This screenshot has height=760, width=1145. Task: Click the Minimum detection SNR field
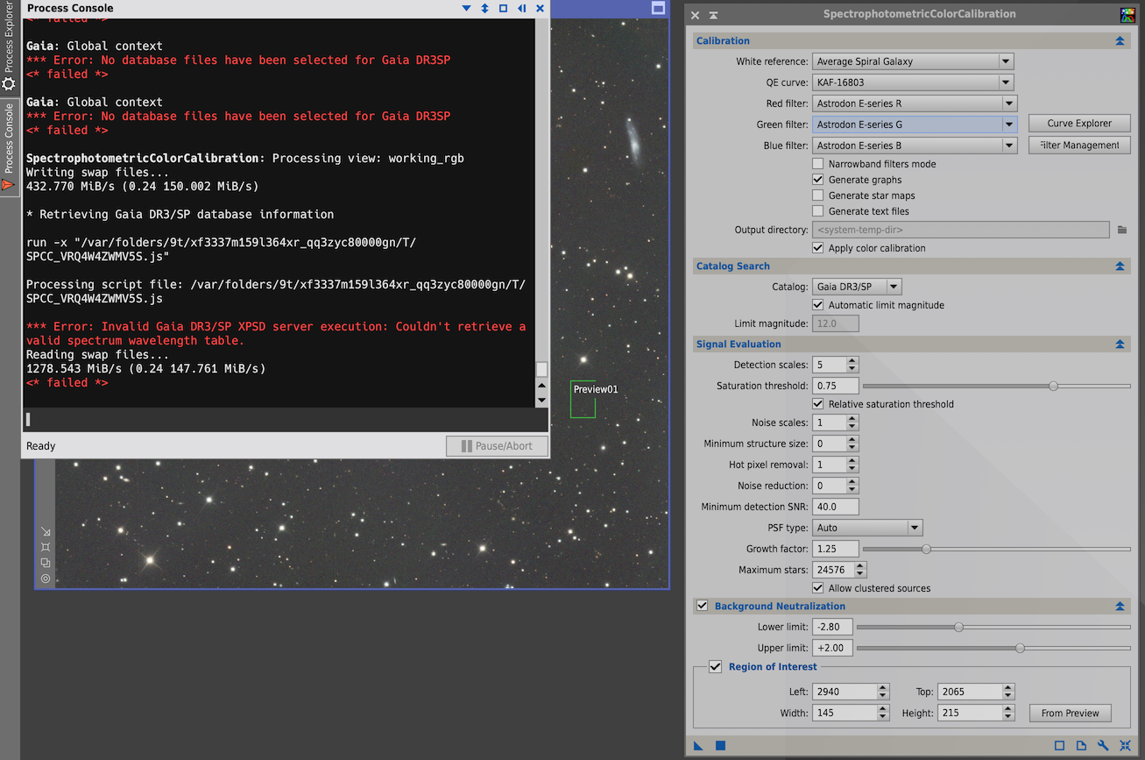tap(835, 507)
